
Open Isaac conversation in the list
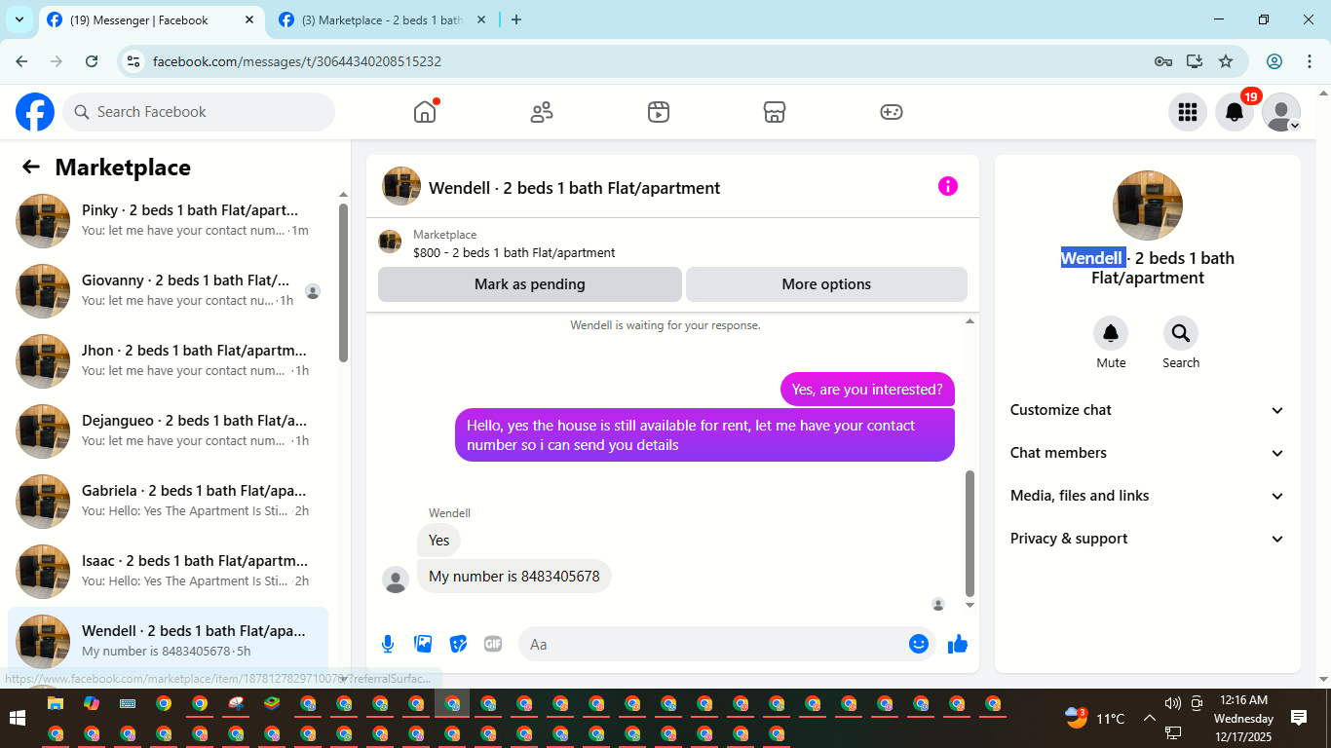(x=168, y=572)
